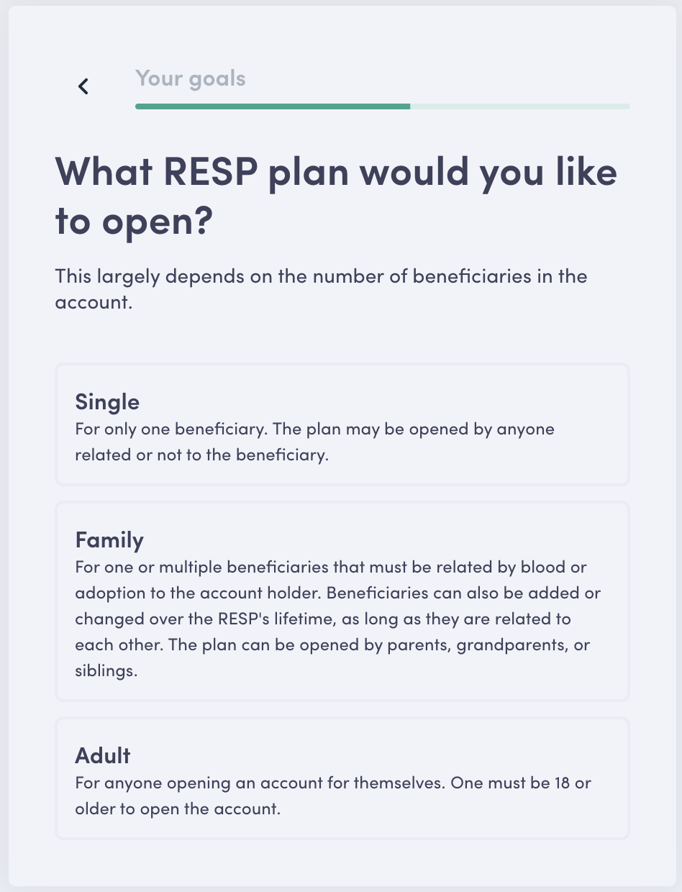Image resolution: width=682 pixels, height=892 pixels.
Task: Click the Family card title
Action: [x=109, y=540]
